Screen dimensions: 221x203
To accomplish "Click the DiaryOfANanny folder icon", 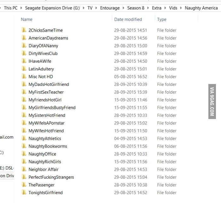I will pyautogui.click(x=24, y=45).
